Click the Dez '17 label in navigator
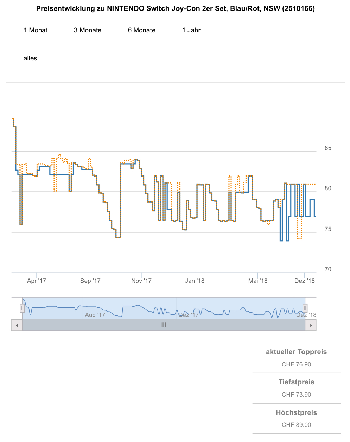Screen dimensions: 350x442 (x=189, y=315)
